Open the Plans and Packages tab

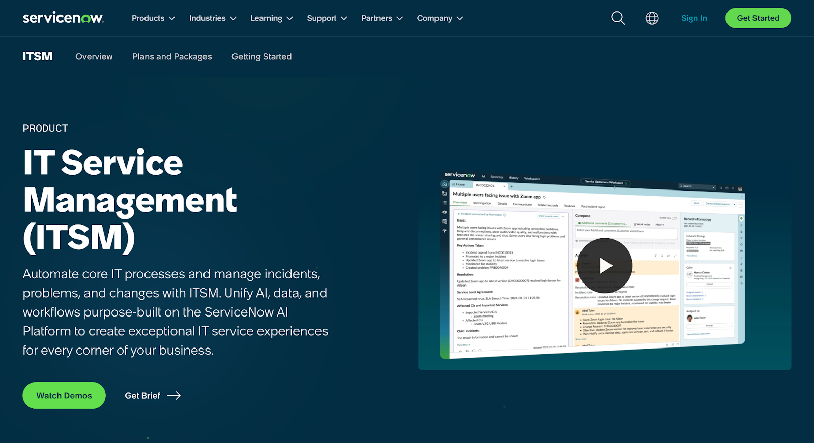click(172, 57)
